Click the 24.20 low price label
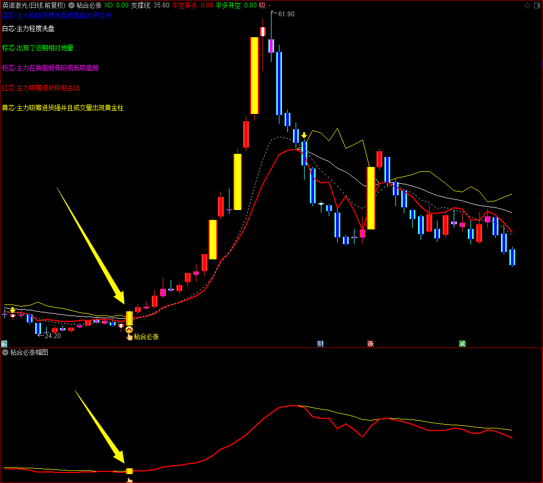This screenshot has width=543, height=483. [x=53, y=336]
